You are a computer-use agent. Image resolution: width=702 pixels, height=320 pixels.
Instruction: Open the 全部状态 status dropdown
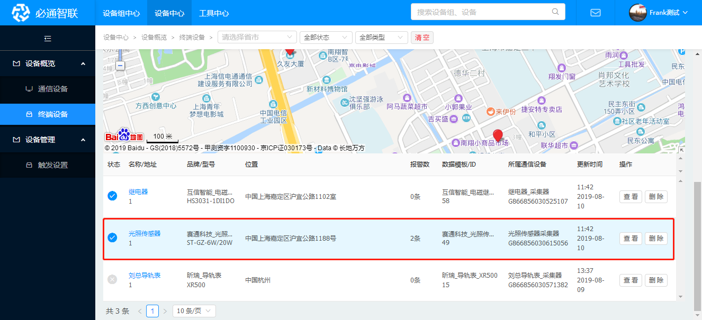tap(326, 38)
